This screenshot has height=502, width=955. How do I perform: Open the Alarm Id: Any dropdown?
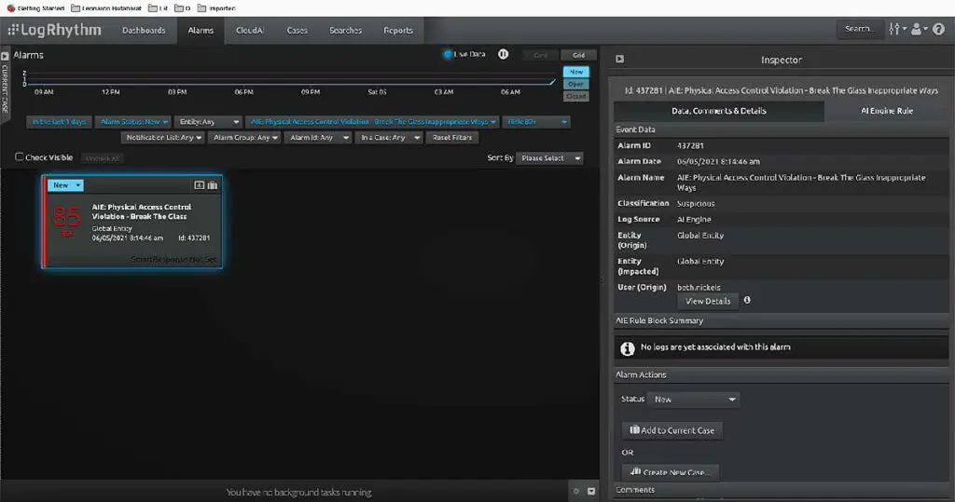tap(318, 138)
